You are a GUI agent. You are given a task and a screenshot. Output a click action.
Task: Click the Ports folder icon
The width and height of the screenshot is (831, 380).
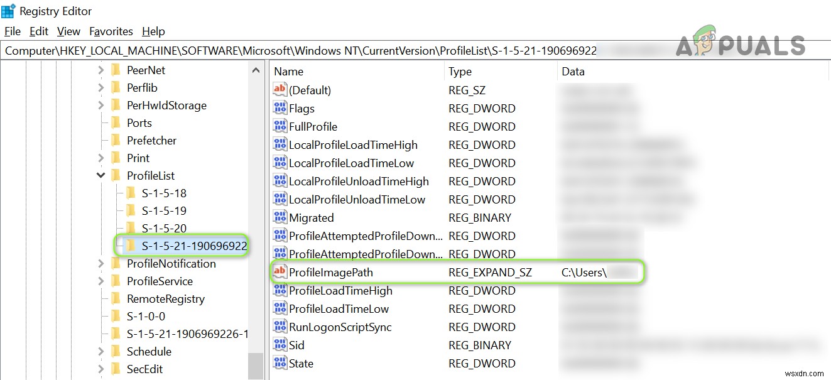[x=116, y=123]
